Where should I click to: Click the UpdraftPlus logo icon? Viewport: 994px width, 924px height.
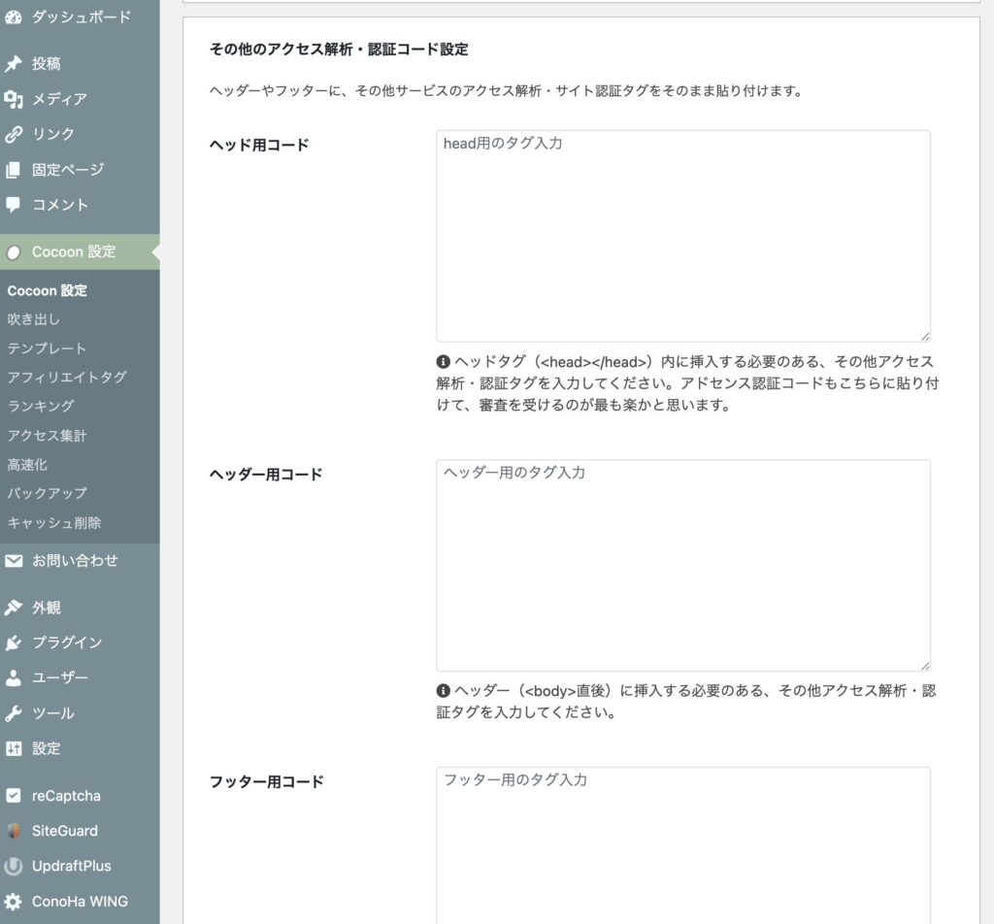[13, 866]
